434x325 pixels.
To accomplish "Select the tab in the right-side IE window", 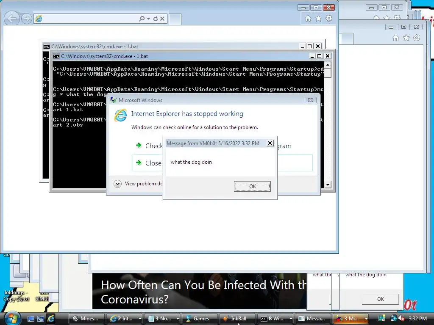I will (347, 39).
